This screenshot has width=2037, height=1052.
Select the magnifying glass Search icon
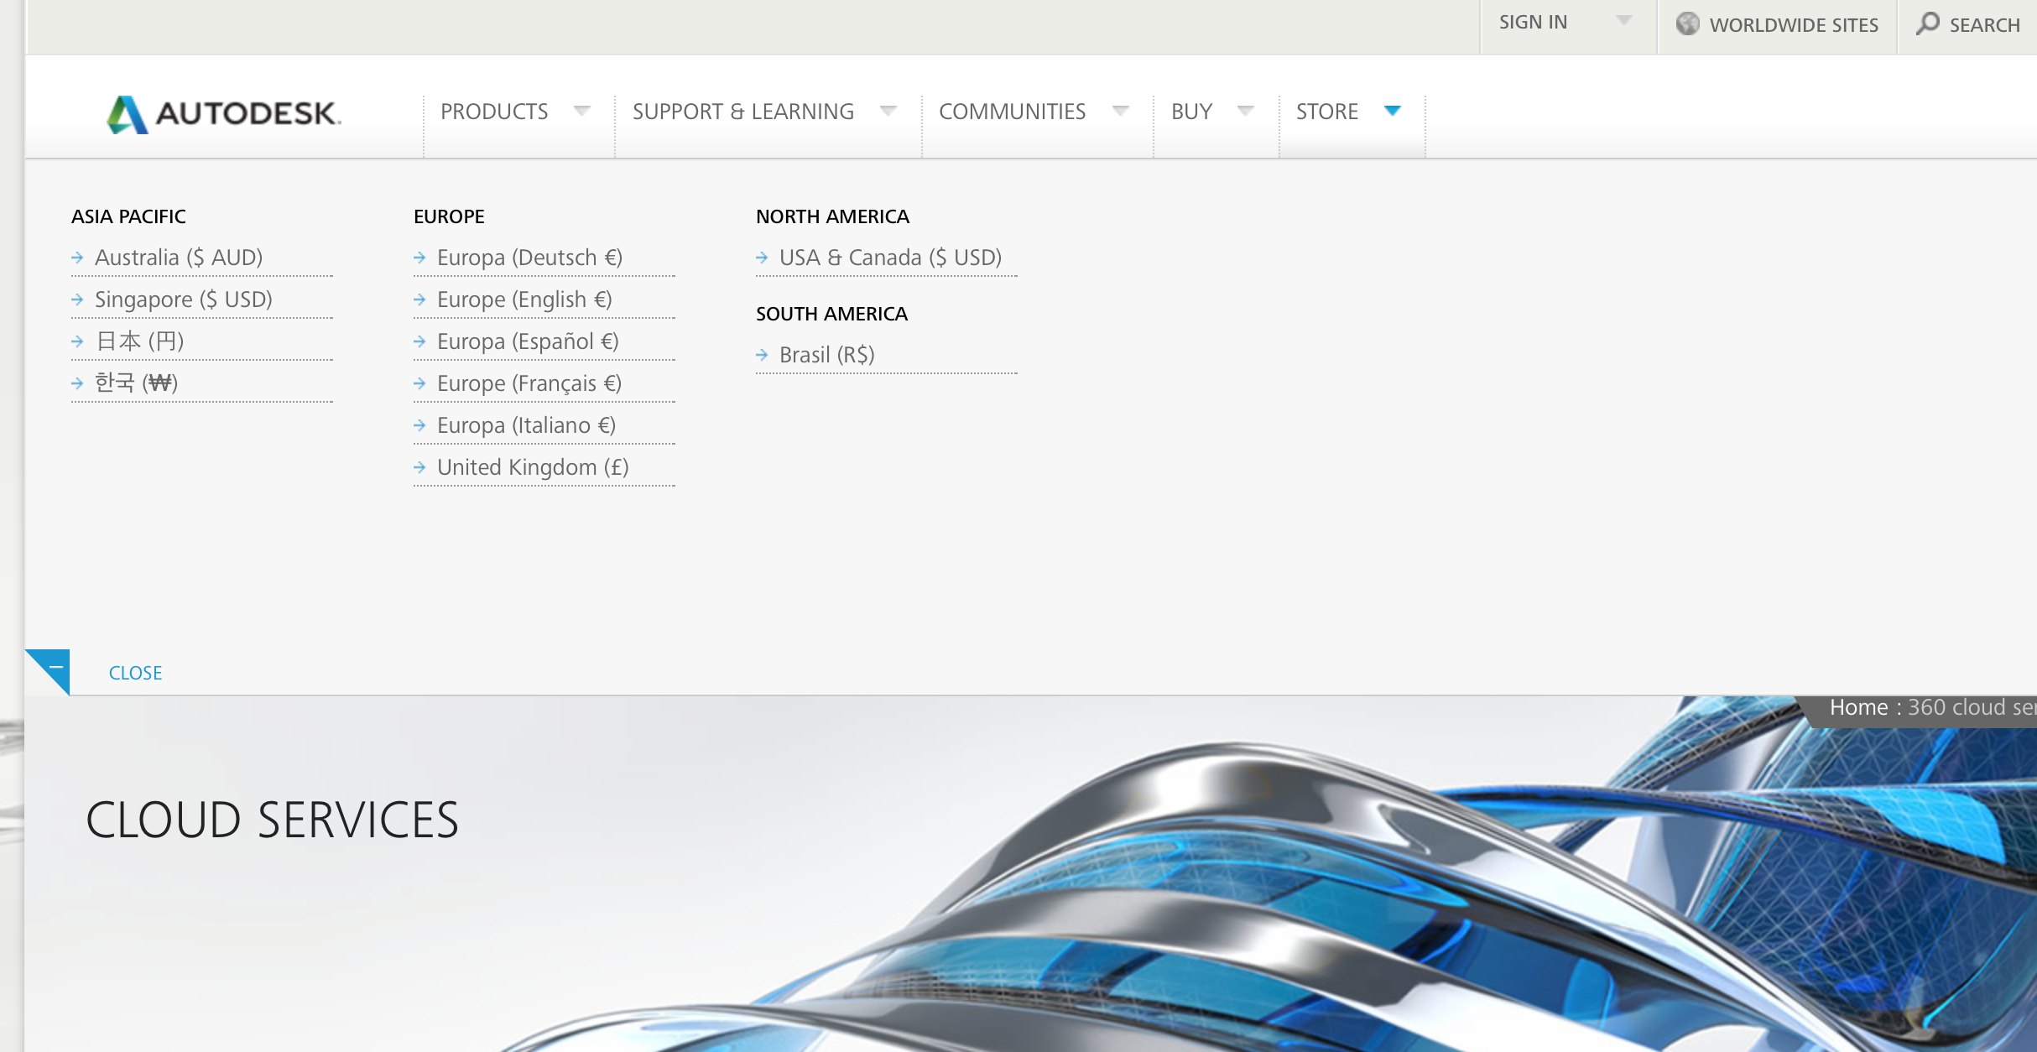(1928, 24)
